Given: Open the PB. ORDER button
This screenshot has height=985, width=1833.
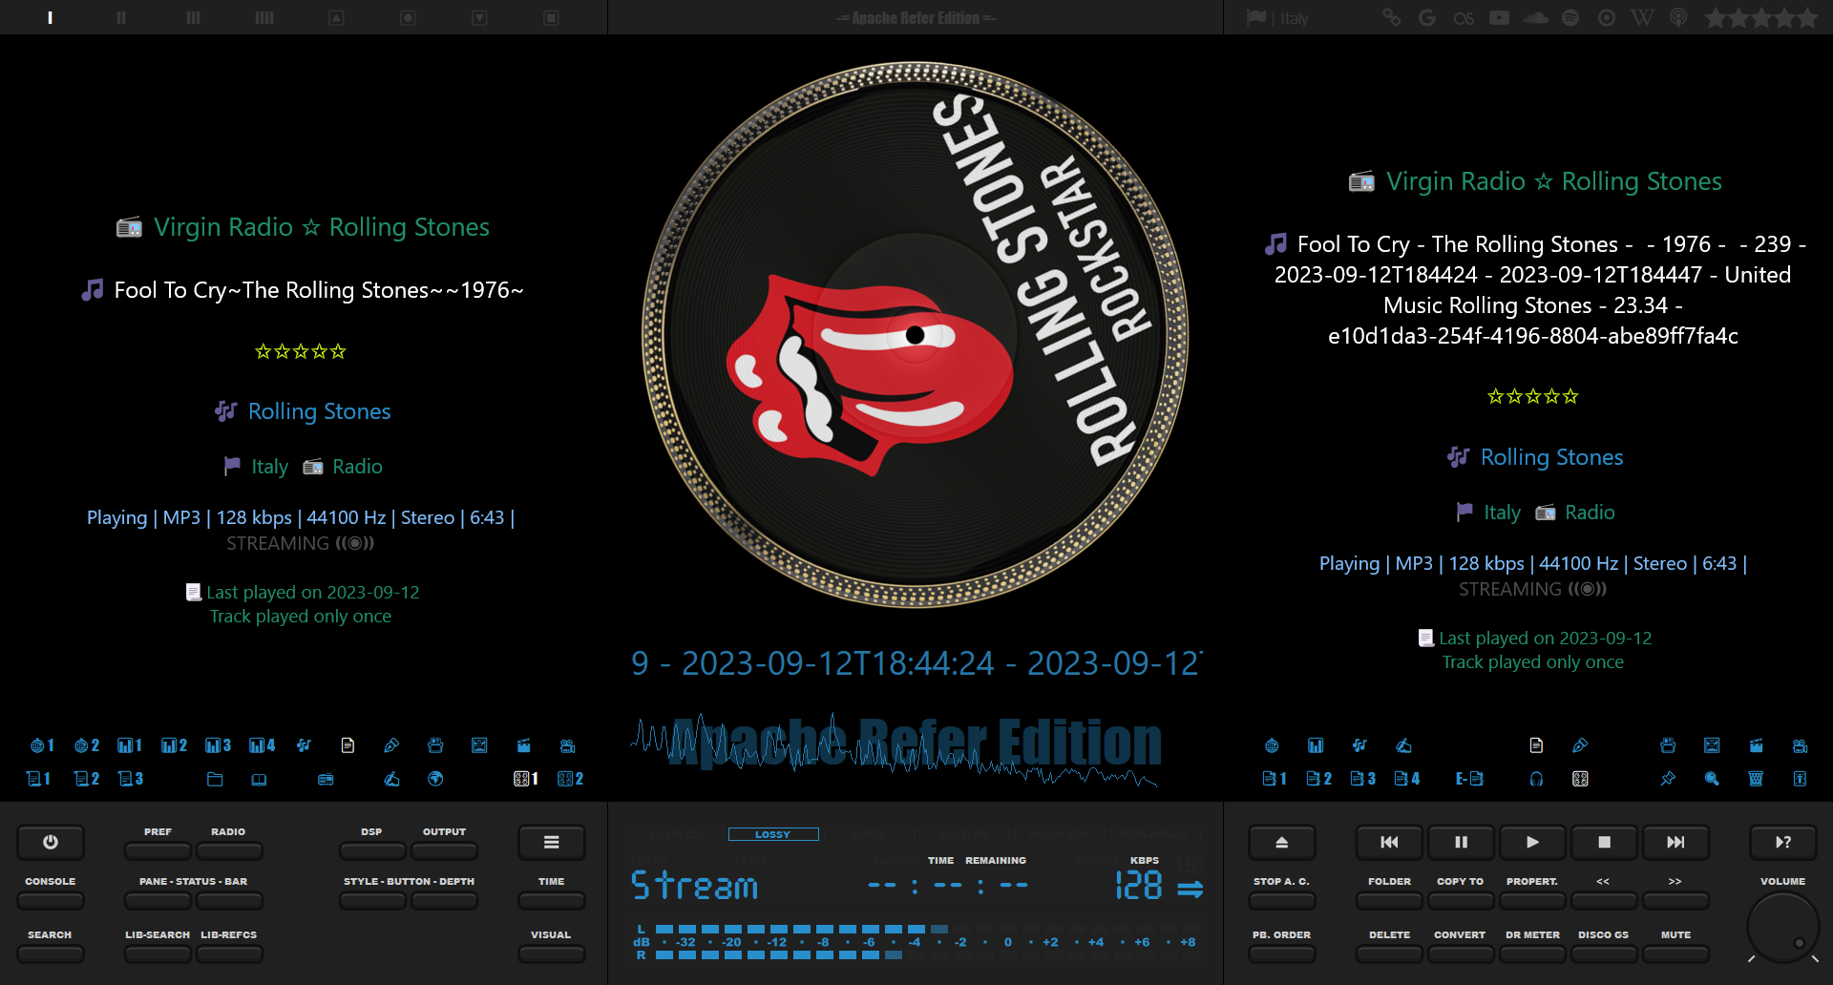Looking at the screenshot, I should [x=1282, y=954].
